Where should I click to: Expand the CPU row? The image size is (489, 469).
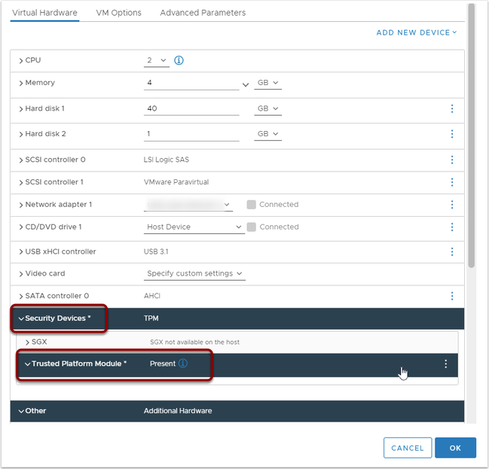coord(21,60)
